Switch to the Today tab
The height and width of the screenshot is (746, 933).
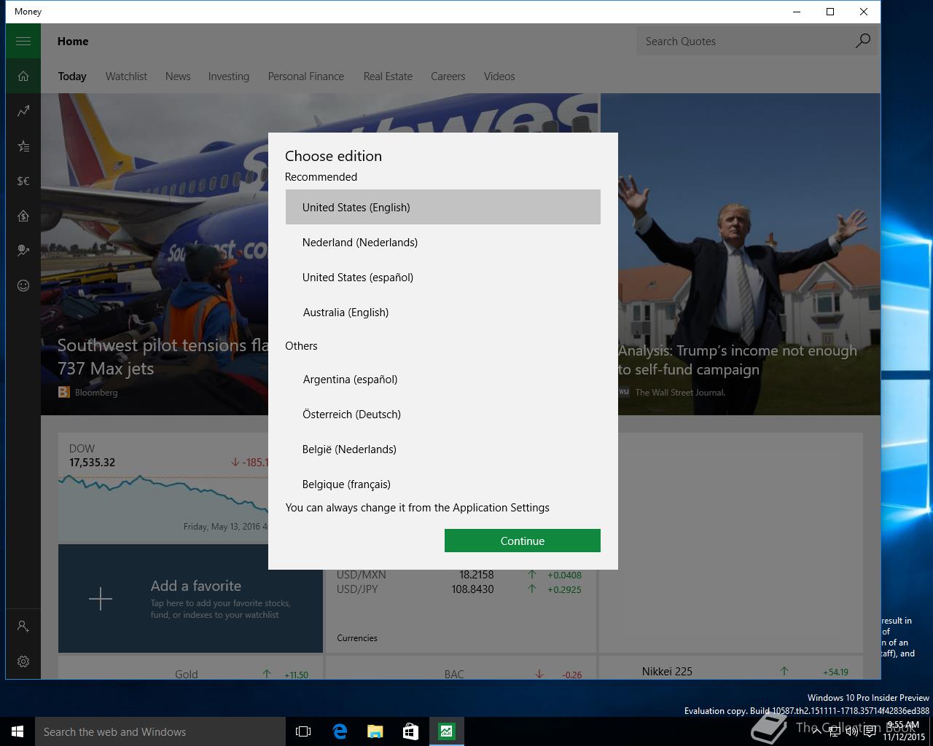click(x=72, y=76)
